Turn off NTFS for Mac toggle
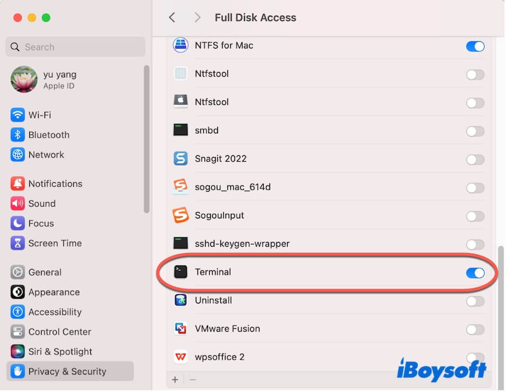 tap(475, 46)
